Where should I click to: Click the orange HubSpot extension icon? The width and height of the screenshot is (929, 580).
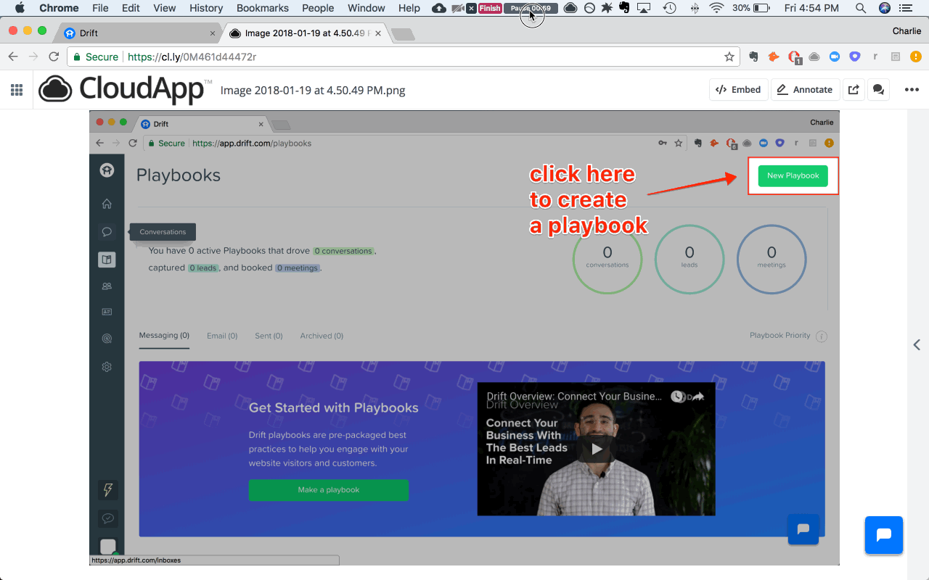coord(774,57)
